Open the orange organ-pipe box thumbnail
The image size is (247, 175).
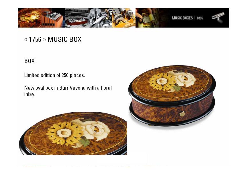click(53, 18)
